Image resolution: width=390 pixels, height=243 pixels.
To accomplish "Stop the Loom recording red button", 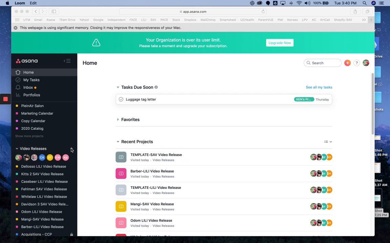I will (x=5, y=99).
